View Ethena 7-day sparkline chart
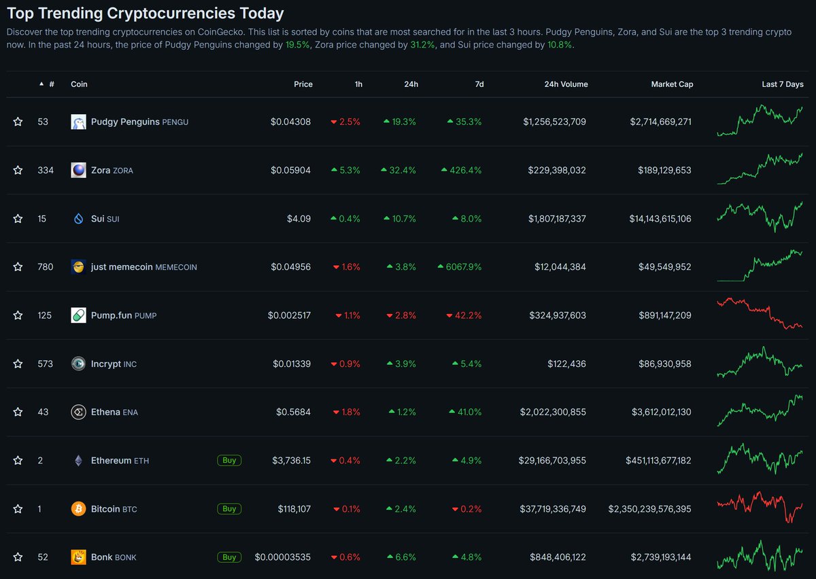The width and height of the screenshot is (816, 579). tap(760, 410)
